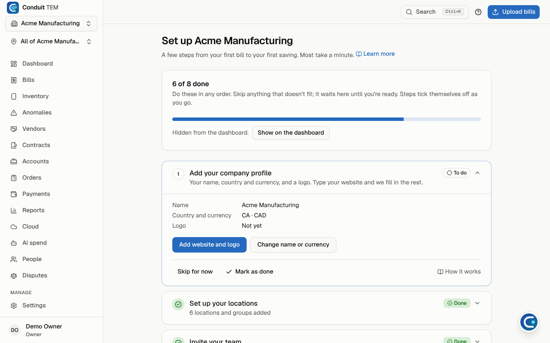Image resolution: width=550 pixels, height=343 pixels.
Task: Click the Settings gear icon
Action: pyautogui.click(x=14, y=305)
